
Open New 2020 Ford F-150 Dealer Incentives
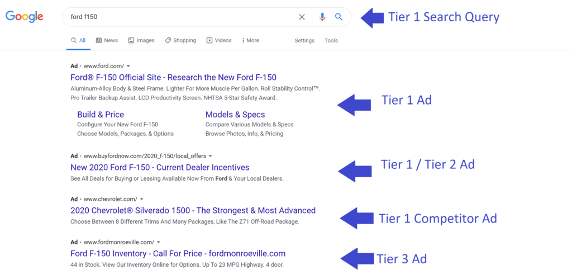(160, 167)
